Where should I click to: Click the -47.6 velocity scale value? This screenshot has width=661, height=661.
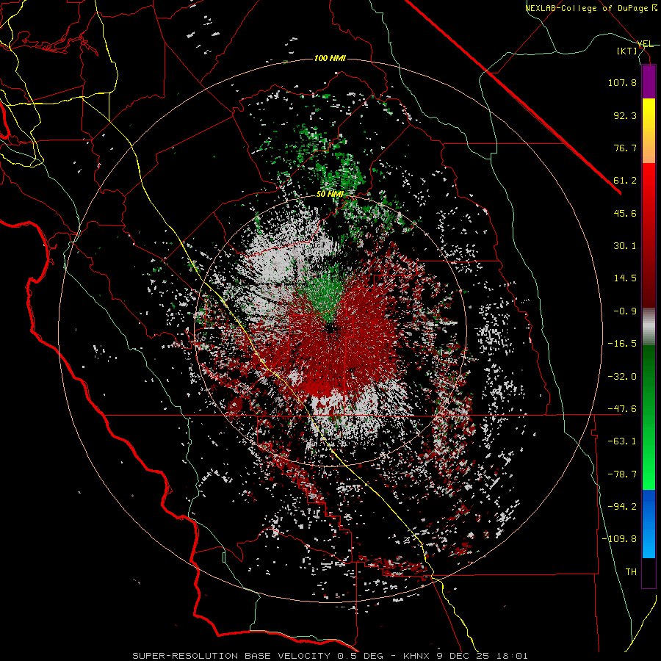click(x=622, y=409)
